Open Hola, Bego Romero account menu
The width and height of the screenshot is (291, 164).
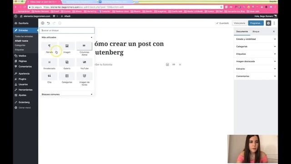pos(266,16)
